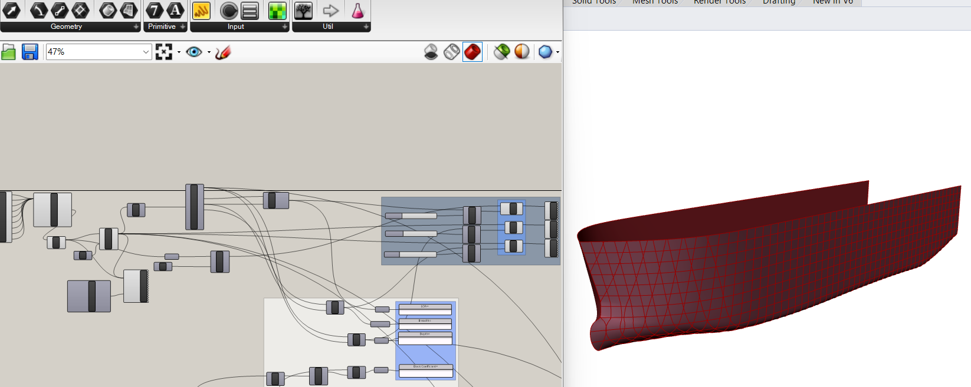Click the half-orange document preview settings button
Image resolution: width=971 pixels, height=387 pixels.
[522, 52]
